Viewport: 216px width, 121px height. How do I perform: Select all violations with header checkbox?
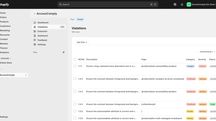tap(75, 59)
